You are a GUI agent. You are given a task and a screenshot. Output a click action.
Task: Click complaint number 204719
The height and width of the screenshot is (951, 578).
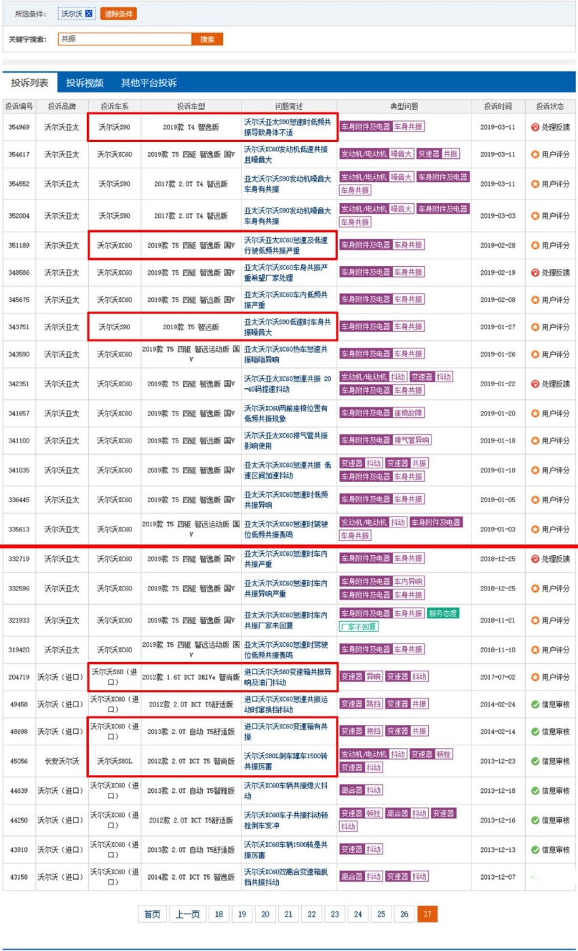click(19, 677)
